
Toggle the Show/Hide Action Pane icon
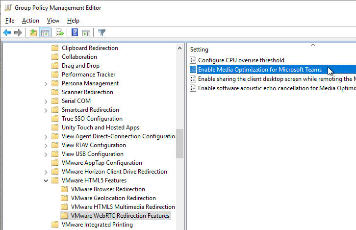point(86,33)
